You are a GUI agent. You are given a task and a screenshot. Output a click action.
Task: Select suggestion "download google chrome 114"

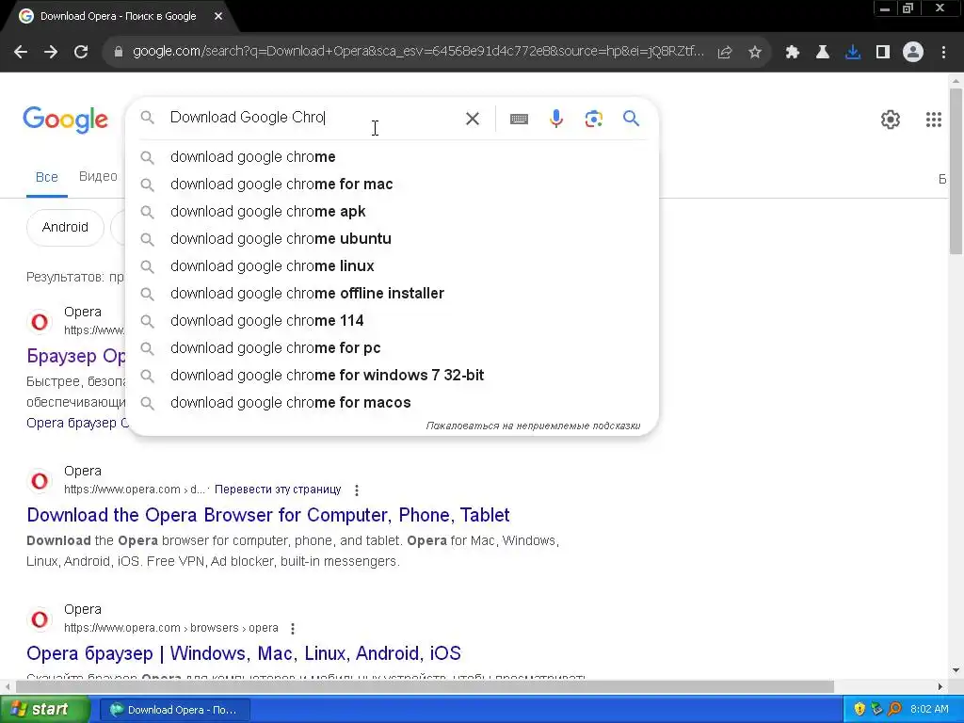tap(393, 320)
